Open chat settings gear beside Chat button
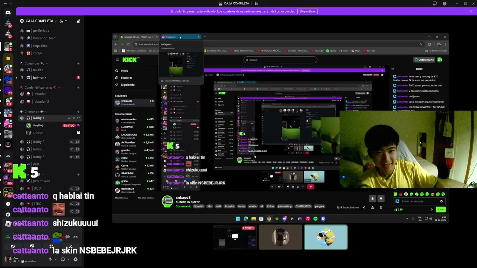 pyautogui.click(x=432, y=210)
